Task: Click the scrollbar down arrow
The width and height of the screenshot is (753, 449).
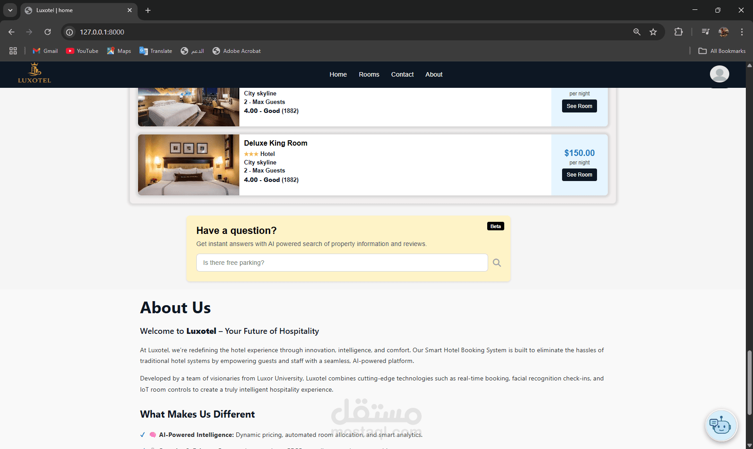Action: tap(749, 445)
